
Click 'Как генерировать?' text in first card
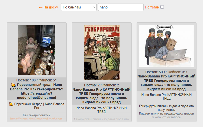click(37, 115)
